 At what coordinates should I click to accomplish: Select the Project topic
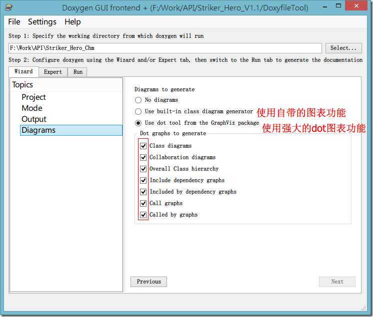(33, 97)
